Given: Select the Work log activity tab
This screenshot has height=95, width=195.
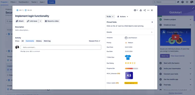Looking at the screenshot, I should click(47, 41).
